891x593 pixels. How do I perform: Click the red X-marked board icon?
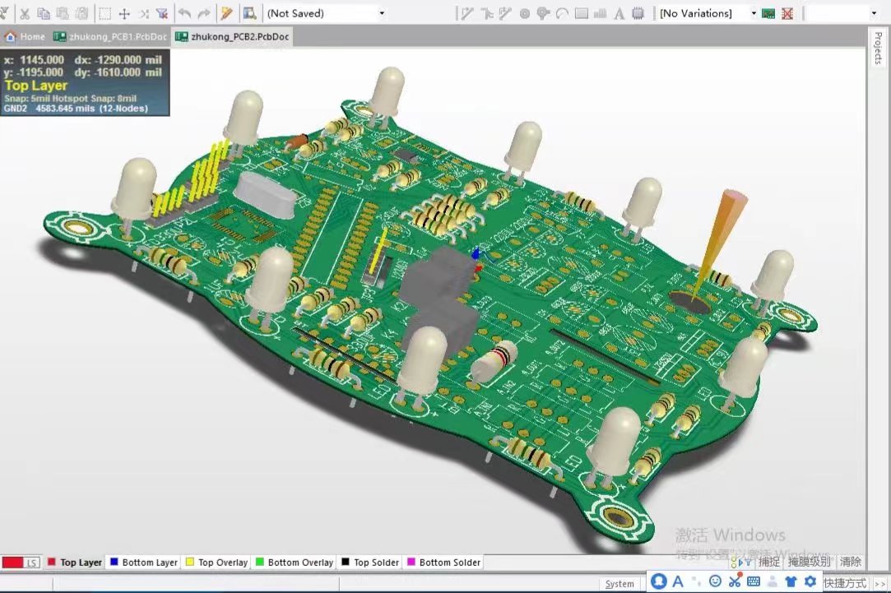[787, 13]
